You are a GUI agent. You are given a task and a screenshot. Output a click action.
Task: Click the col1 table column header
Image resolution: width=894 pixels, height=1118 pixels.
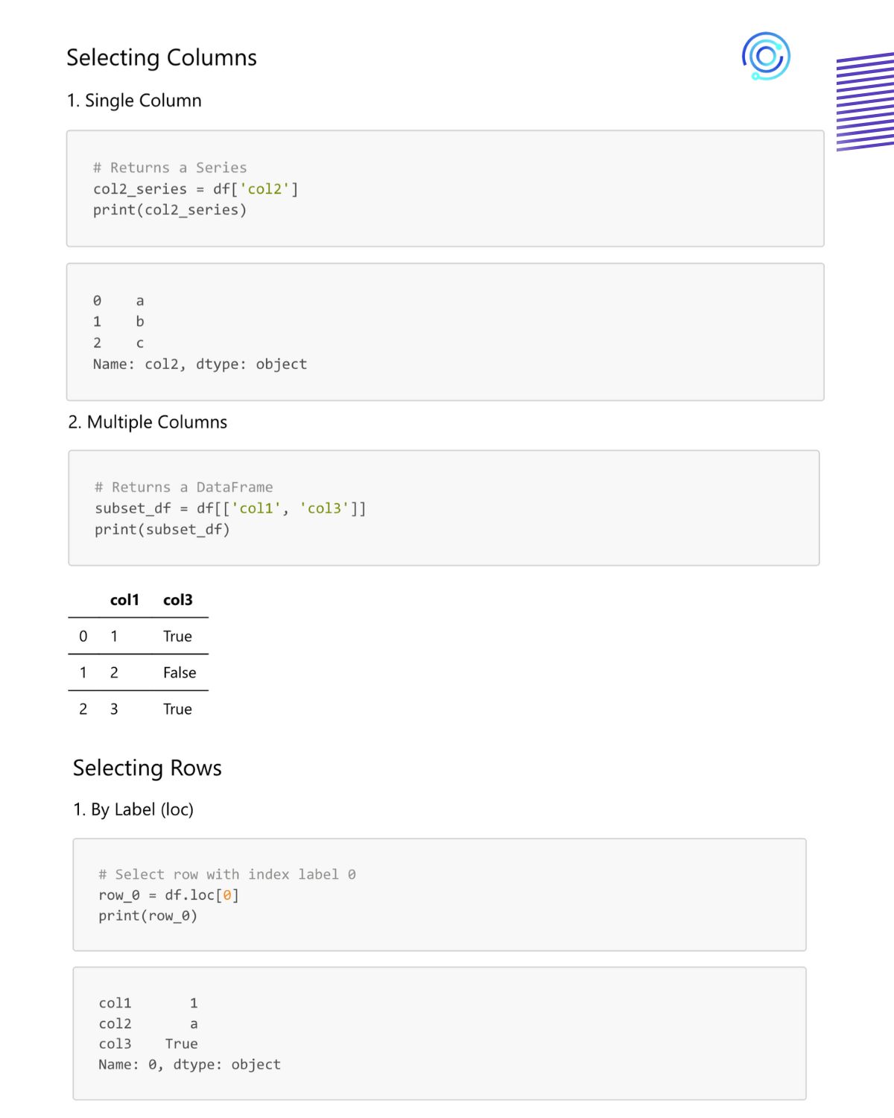pyautogui.click(x=124, y=600)
